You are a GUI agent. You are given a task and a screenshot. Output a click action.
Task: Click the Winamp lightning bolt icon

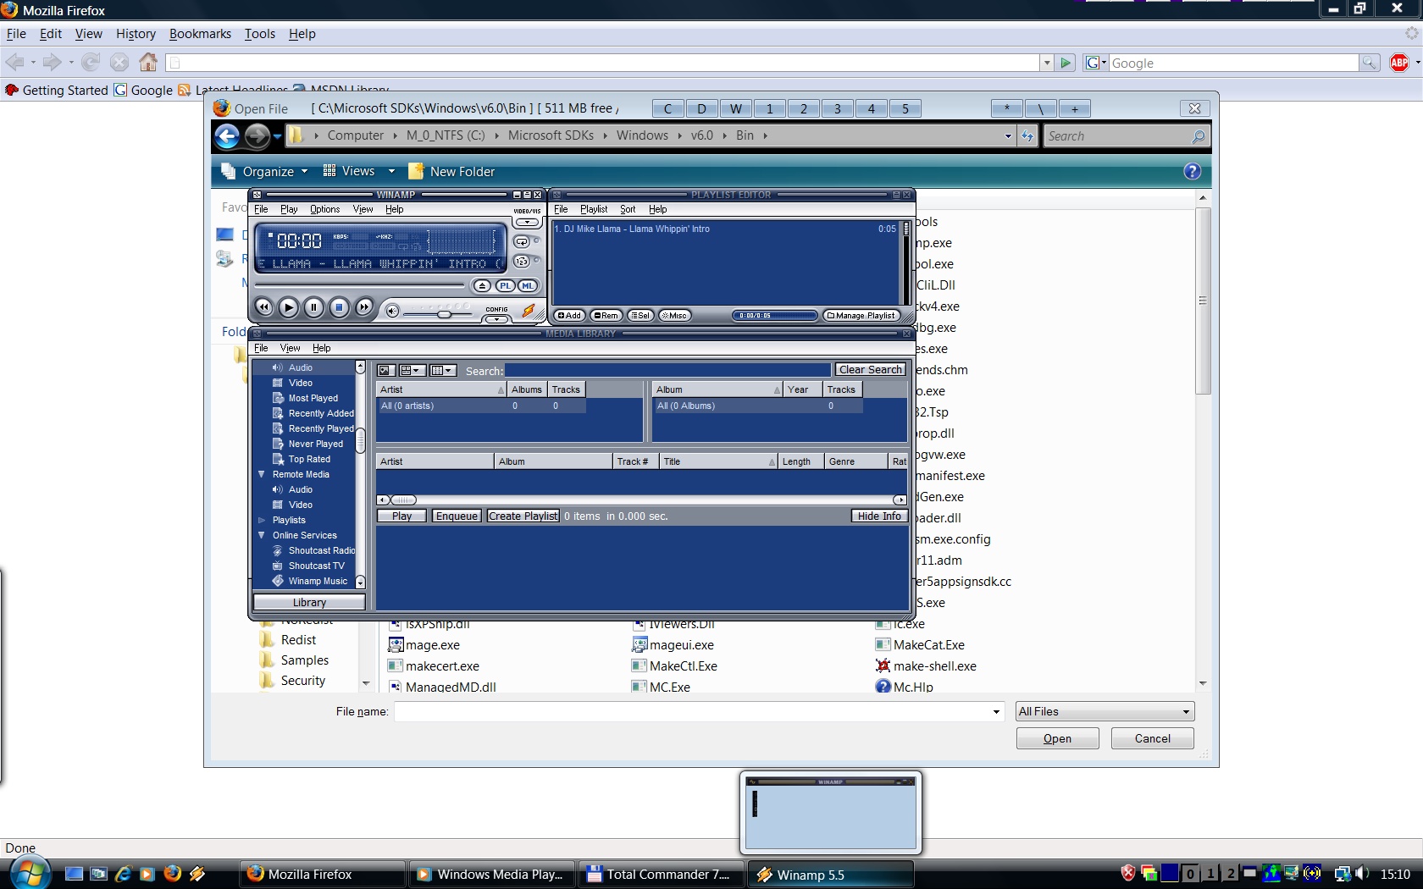coord(529,311)
